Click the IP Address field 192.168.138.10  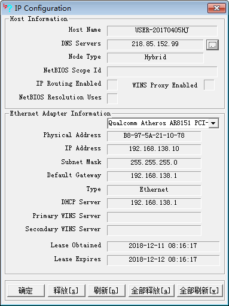pos(154,149)
